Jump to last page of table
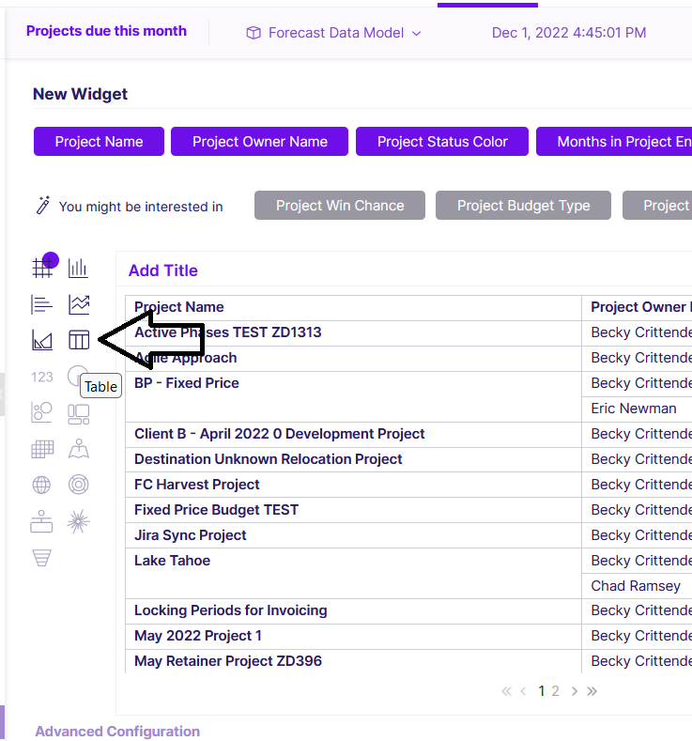The image size is (692, 741). point(592,691)
